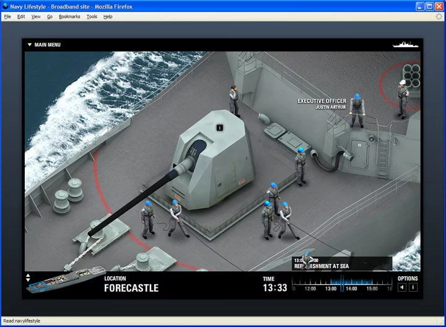Click 15:00 on the time slider

[x=372, y=289]
